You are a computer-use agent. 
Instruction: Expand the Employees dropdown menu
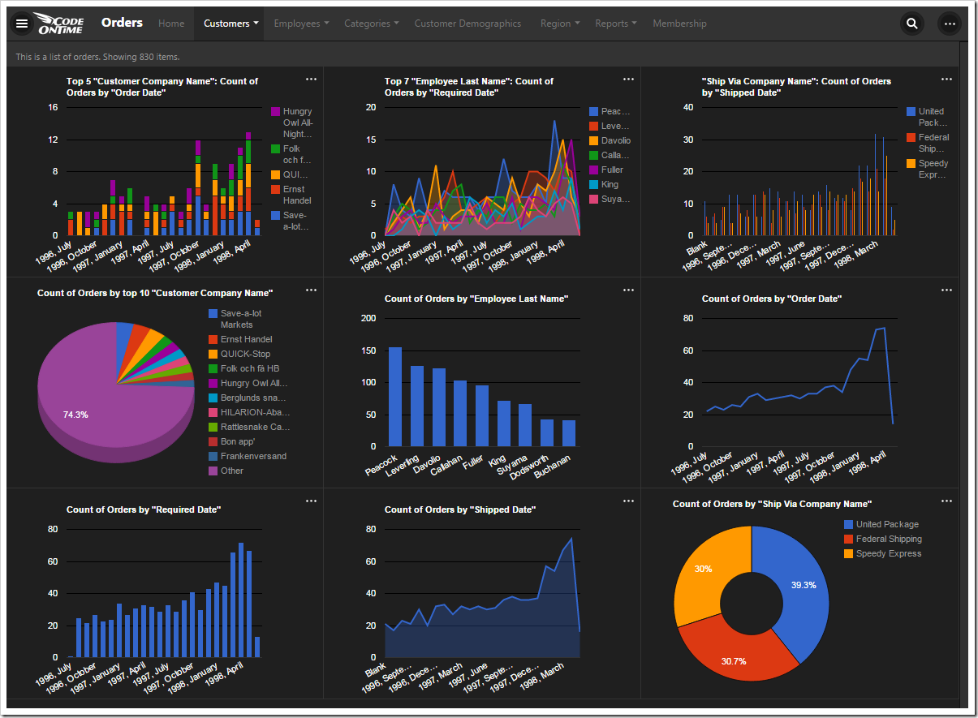point(301,24)
